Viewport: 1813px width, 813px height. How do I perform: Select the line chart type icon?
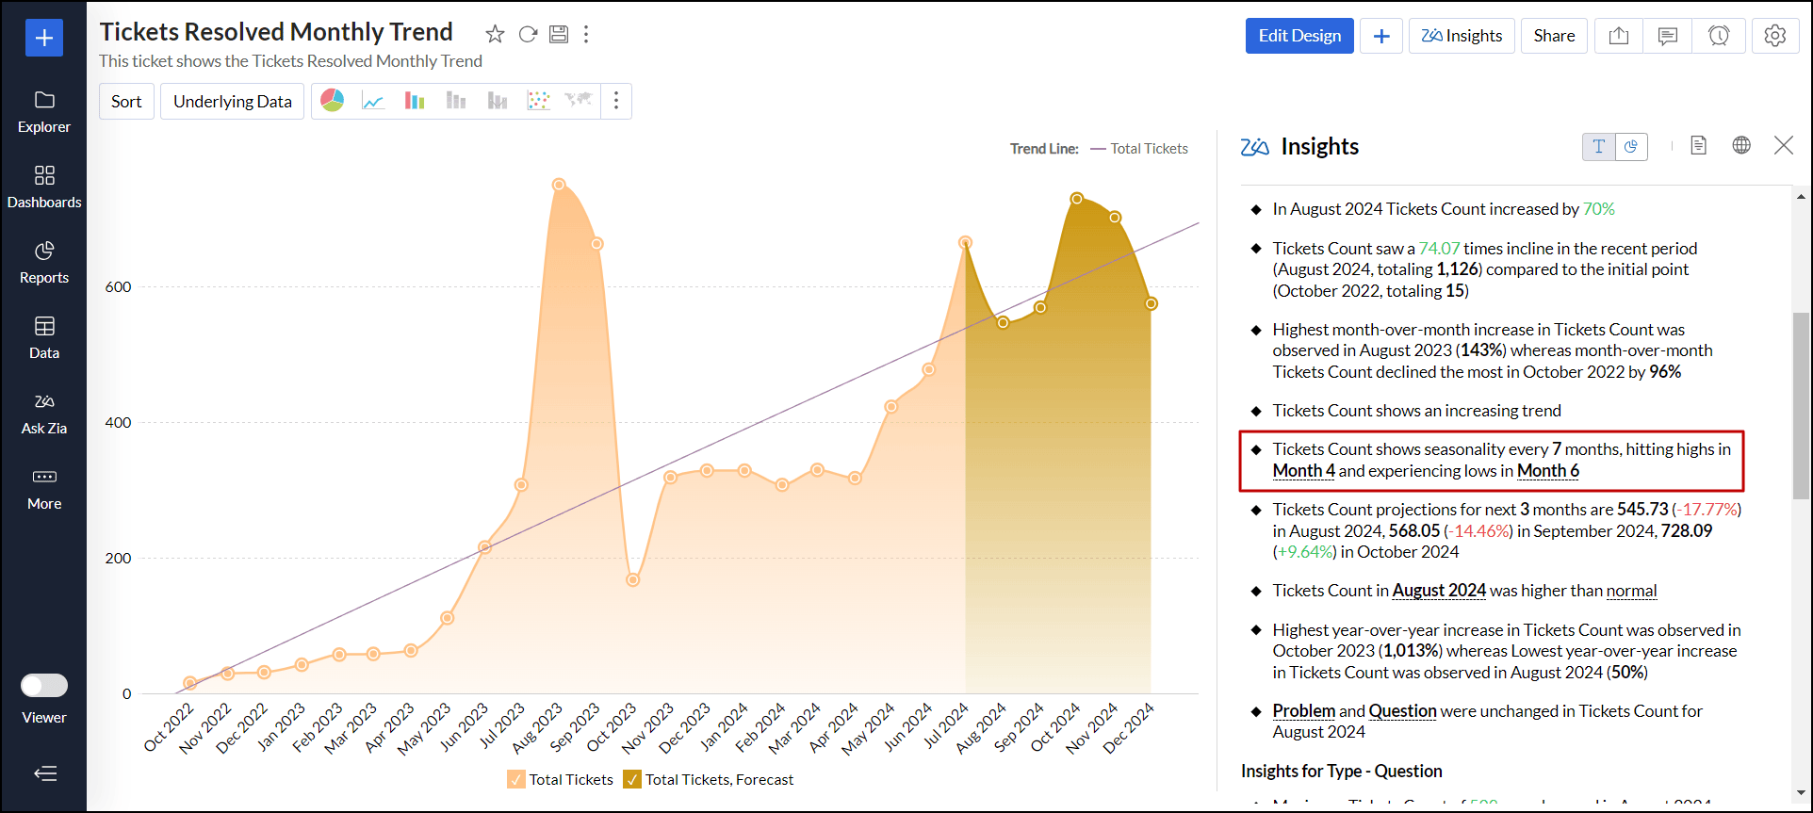coord(373,101)
